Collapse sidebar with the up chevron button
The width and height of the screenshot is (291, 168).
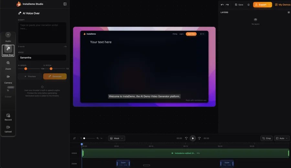coord(8,35)
